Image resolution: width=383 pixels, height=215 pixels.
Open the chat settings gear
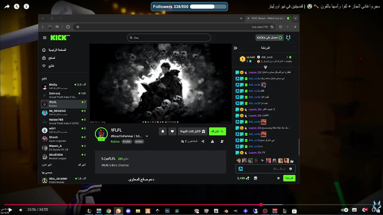pyautogui.click(x=278, y=178)
